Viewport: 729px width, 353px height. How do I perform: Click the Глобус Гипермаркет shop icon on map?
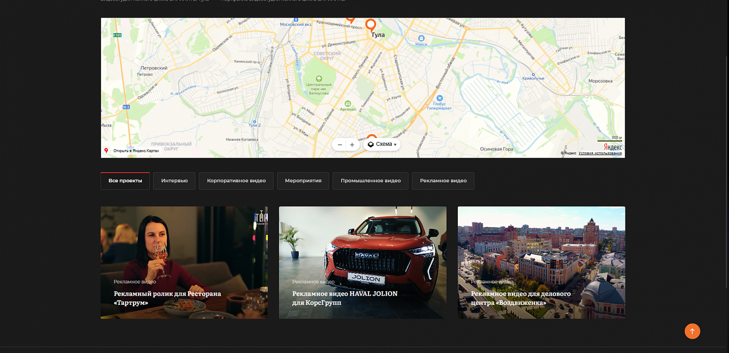click(439, 98)
